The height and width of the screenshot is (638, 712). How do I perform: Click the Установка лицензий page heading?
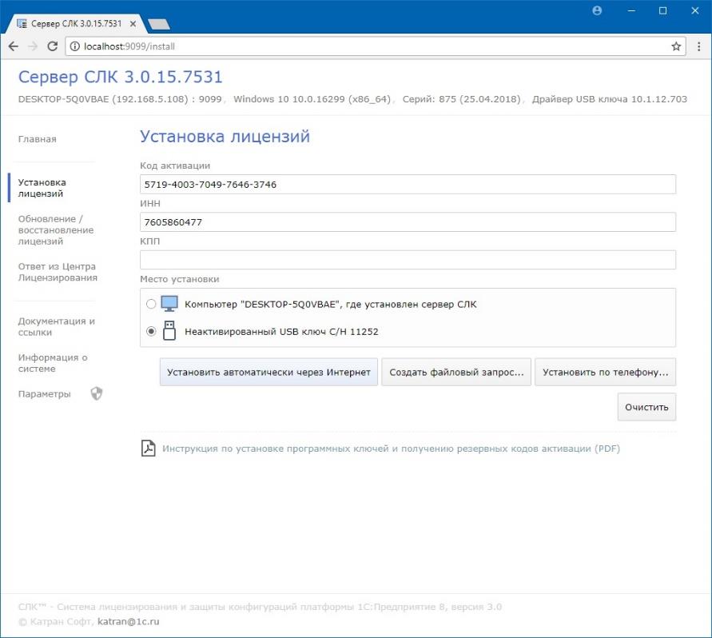225,137
